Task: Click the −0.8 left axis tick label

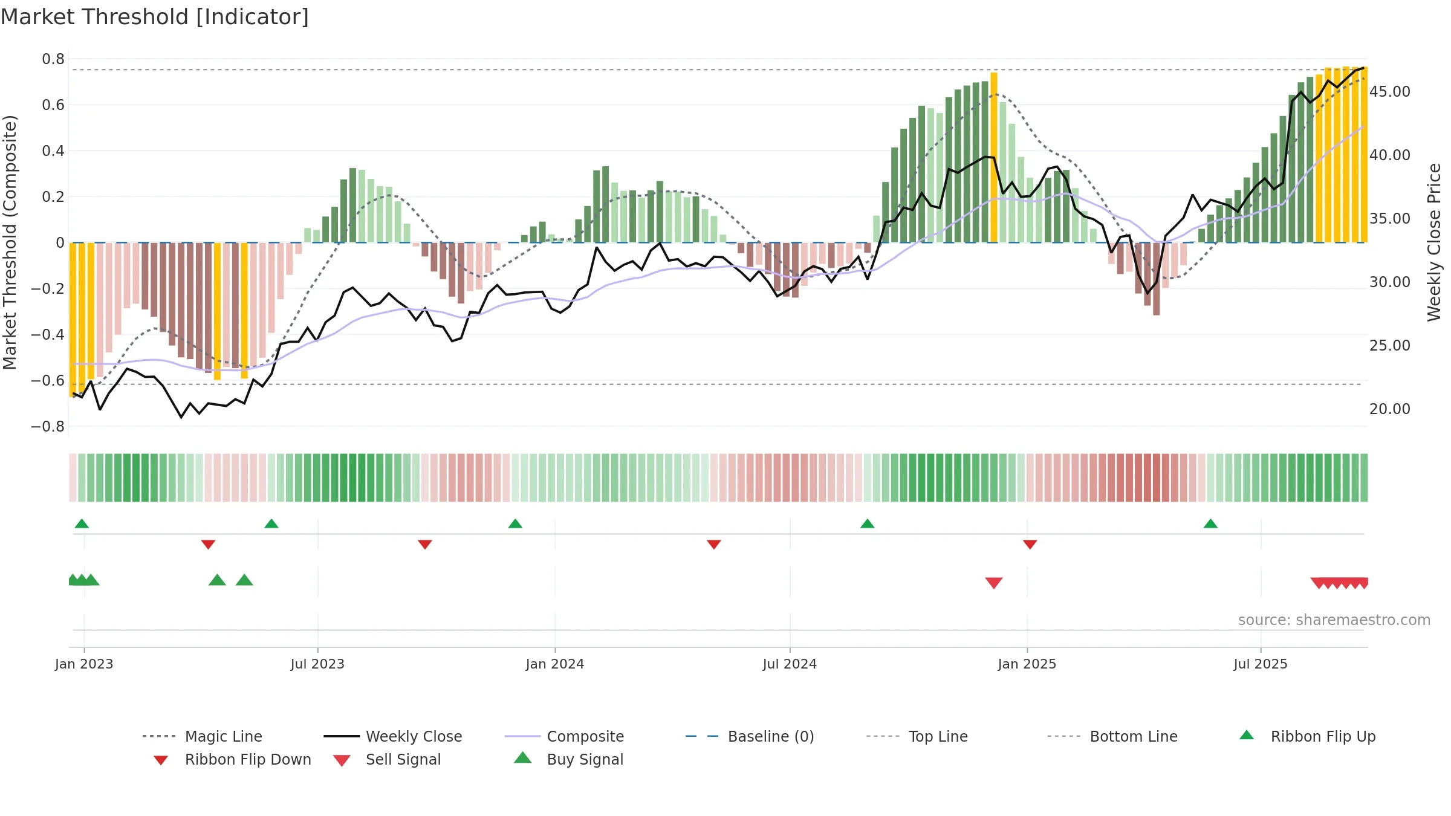Action: click(x=48, y=427)
